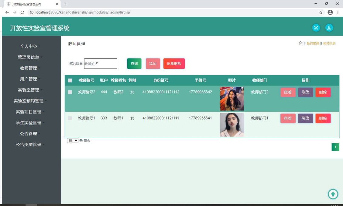The width and height of the screenshot is (343, 206).
Task: Open Chrome three-dot menu
Action: click(338, 12)
